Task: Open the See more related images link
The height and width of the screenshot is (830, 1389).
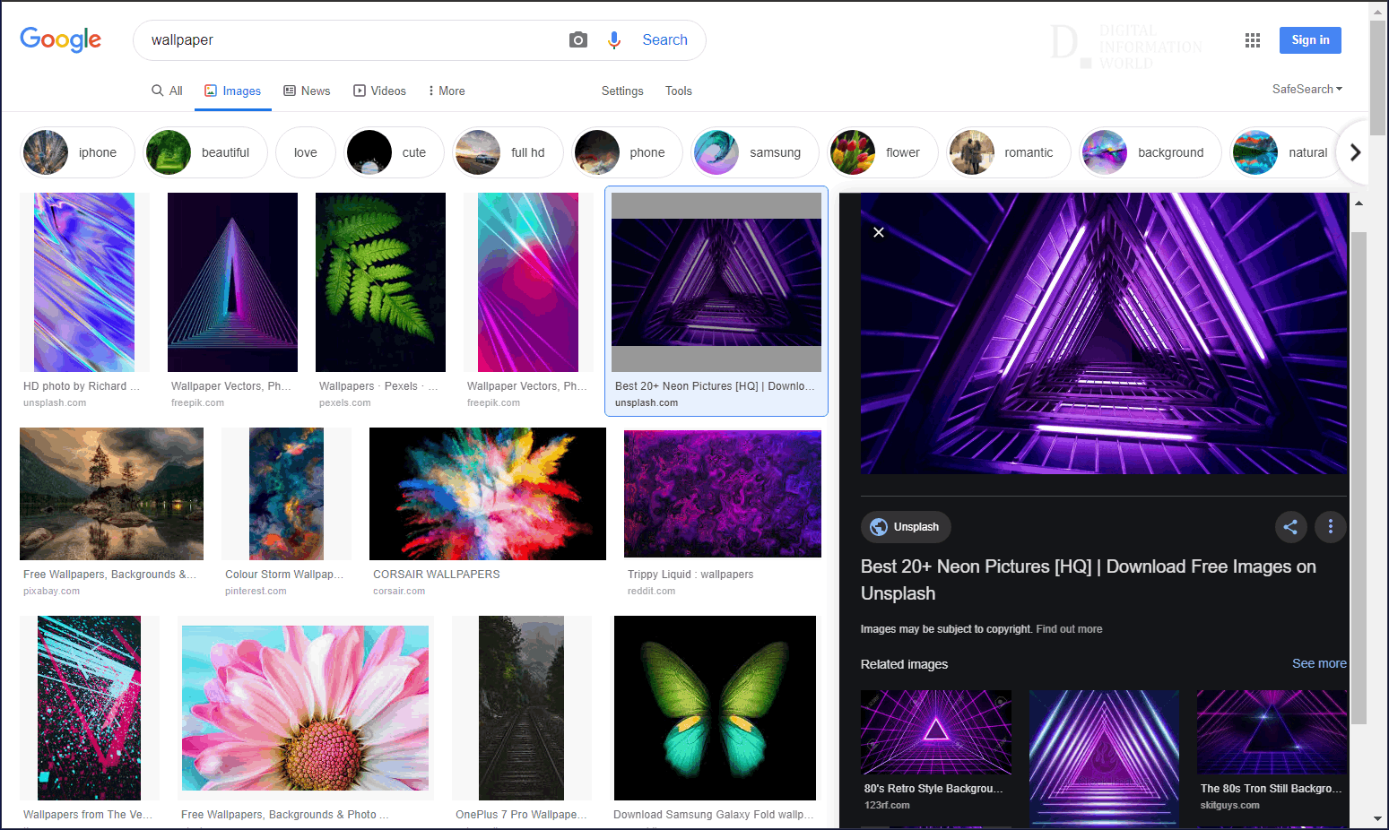Action: tap(1319, 663)
